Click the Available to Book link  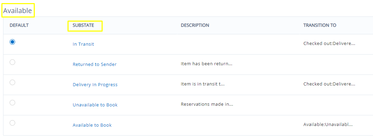(x=92, y=125)
